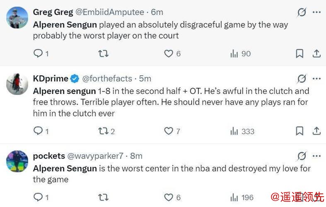Open more options on Greg Greg's tweet
Screen dimensions: 326x207
(316, 12)
